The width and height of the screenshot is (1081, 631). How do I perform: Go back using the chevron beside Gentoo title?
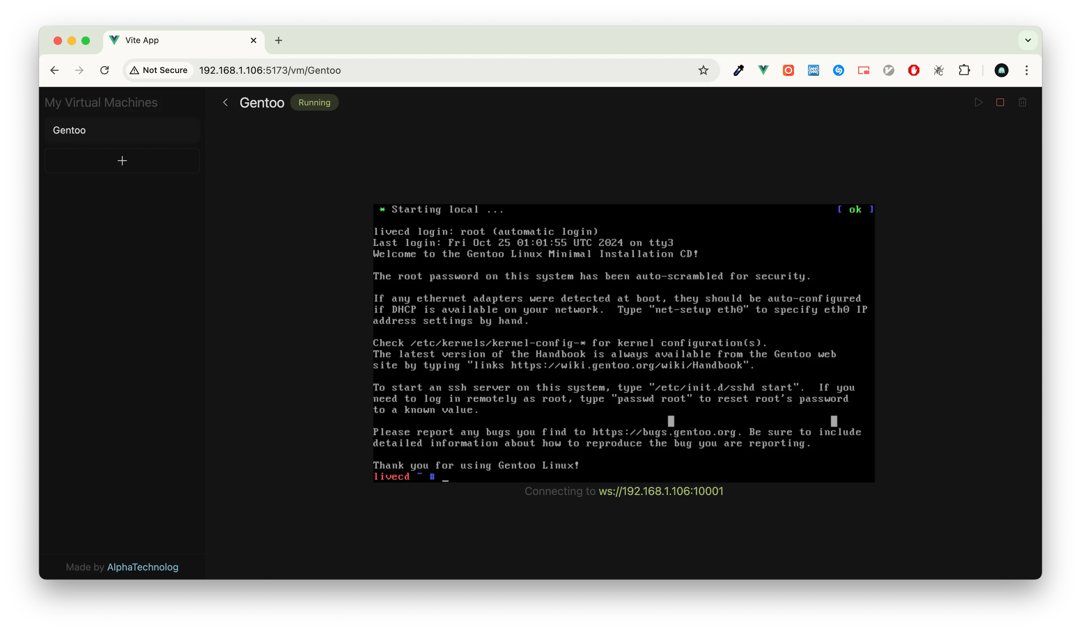click(226, 102)
